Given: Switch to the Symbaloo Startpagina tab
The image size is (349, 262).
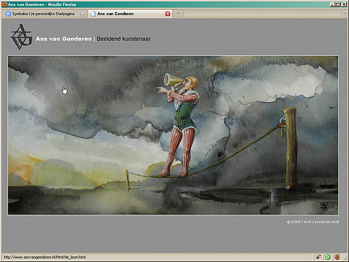Looking at the screenshot, I should (45, 14).
